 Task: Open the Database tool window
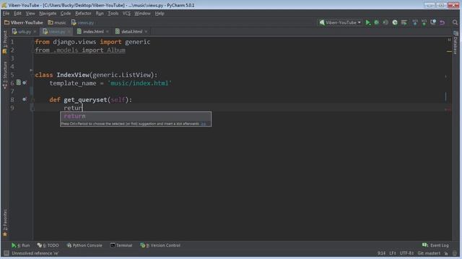[x=456, y=42]
